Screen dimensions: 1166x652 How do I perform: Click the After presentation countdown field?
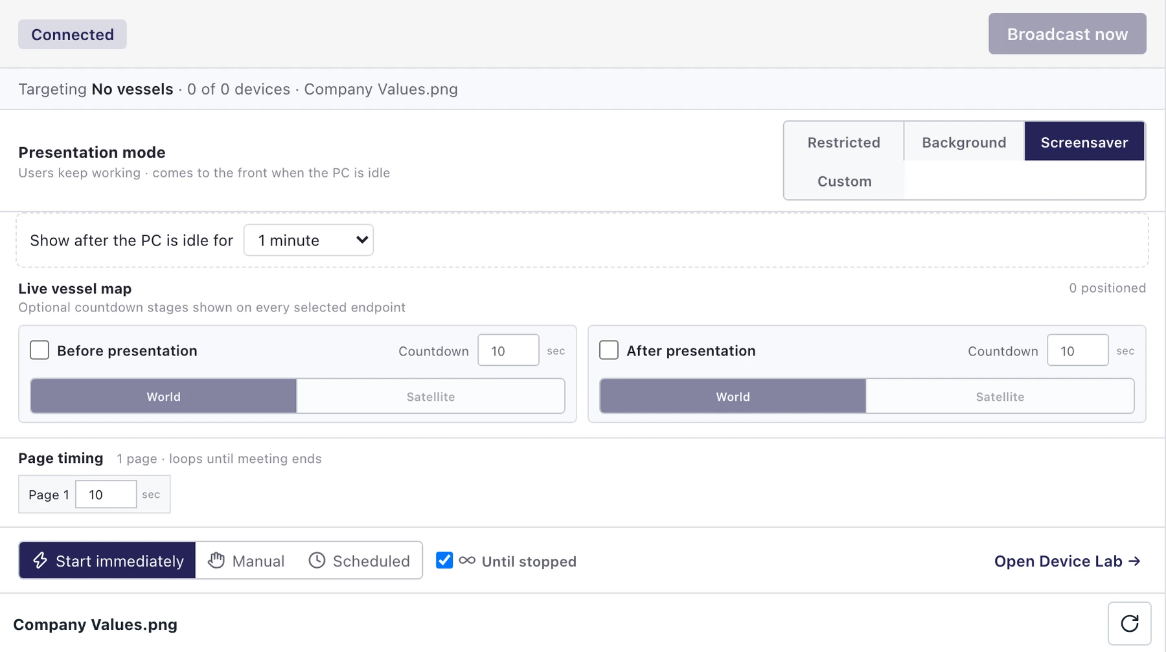coord(1078,350)
